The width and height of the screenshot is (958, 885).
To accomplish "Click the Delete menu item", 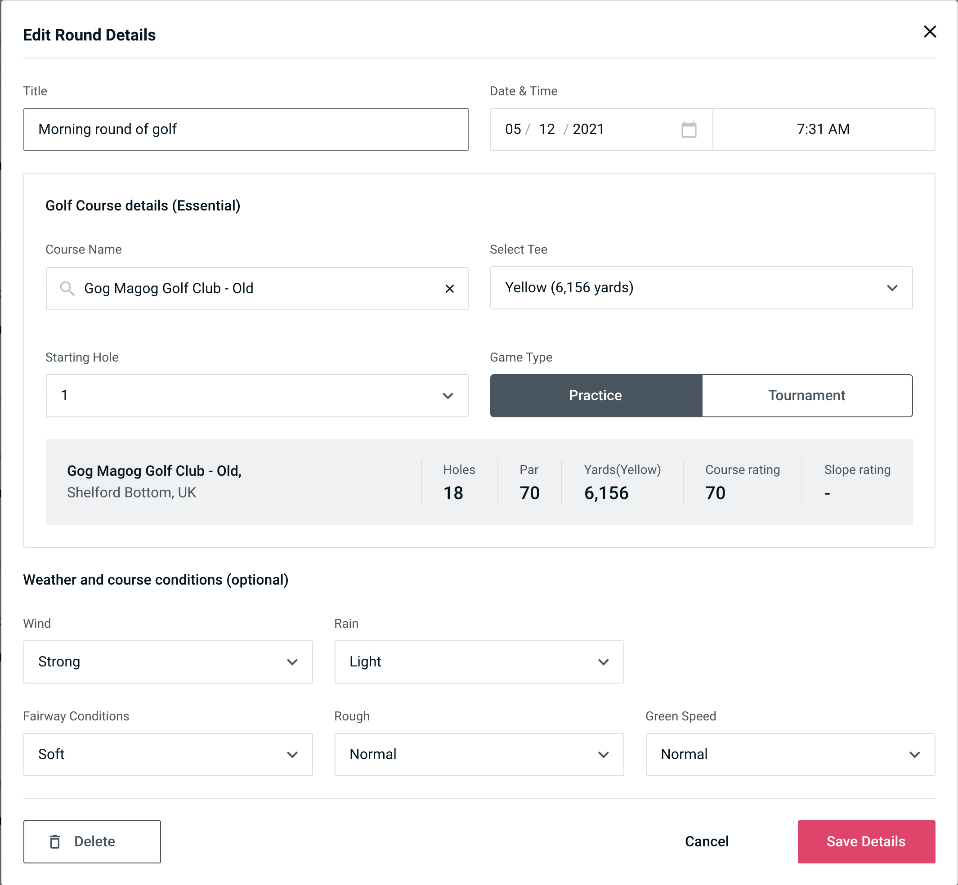I will pos(92,841).
